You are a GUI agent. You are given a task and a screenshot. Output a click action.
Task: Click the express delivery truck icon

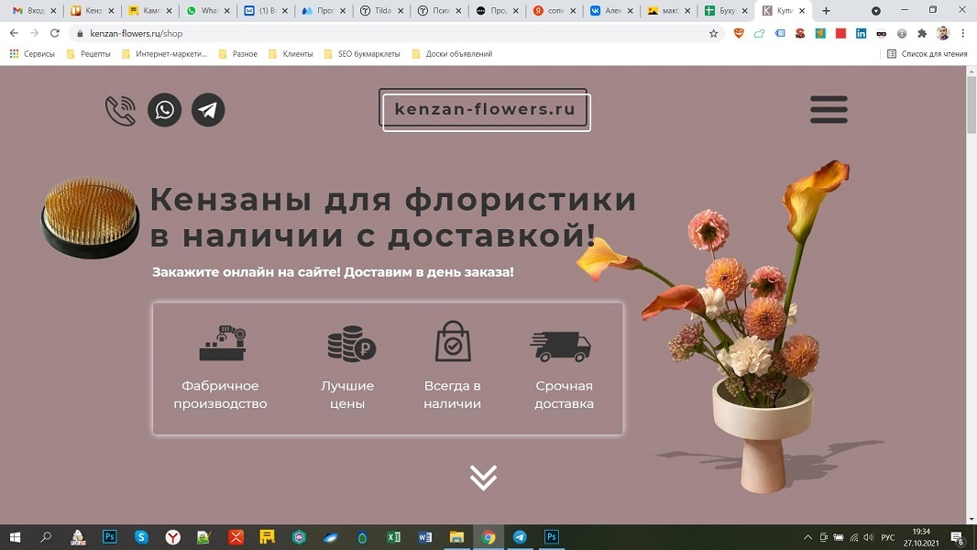pyautogui.click(x=561, y=346)
